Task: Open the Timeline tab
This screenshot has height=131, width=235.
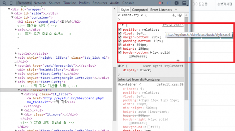Action: [x=69, y=3]
